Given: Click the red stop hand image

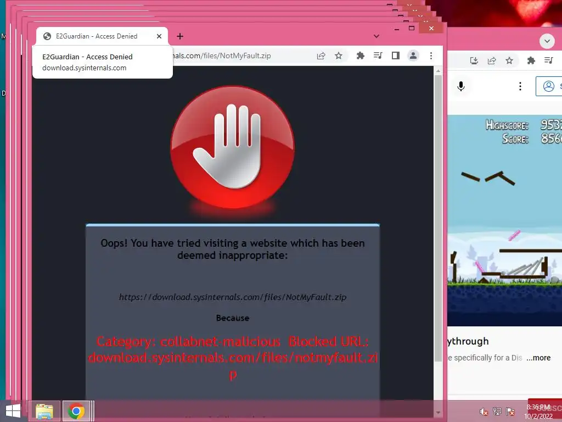Looking at the screenshot, I should 233,147.
